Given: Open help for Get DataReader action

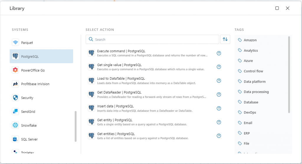Looking at the screenshot, I should [x=219, y=94].
